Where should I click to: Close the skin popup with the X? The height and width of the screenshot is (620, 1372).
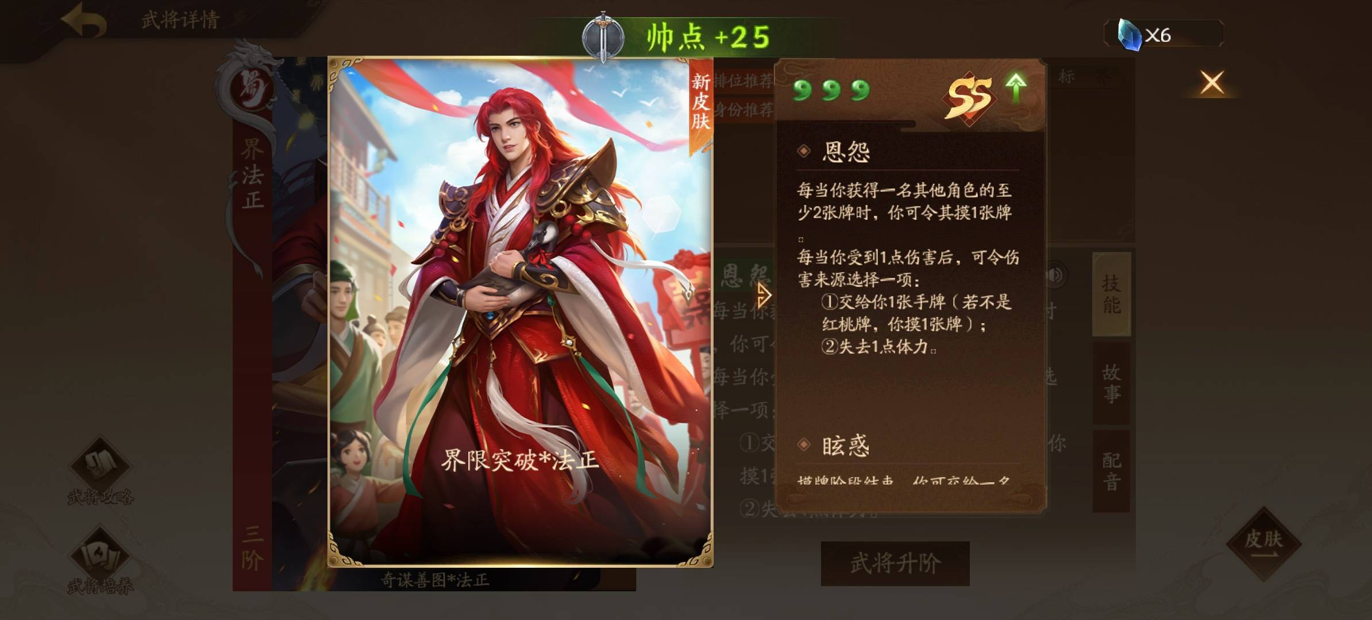point(1212,83)
